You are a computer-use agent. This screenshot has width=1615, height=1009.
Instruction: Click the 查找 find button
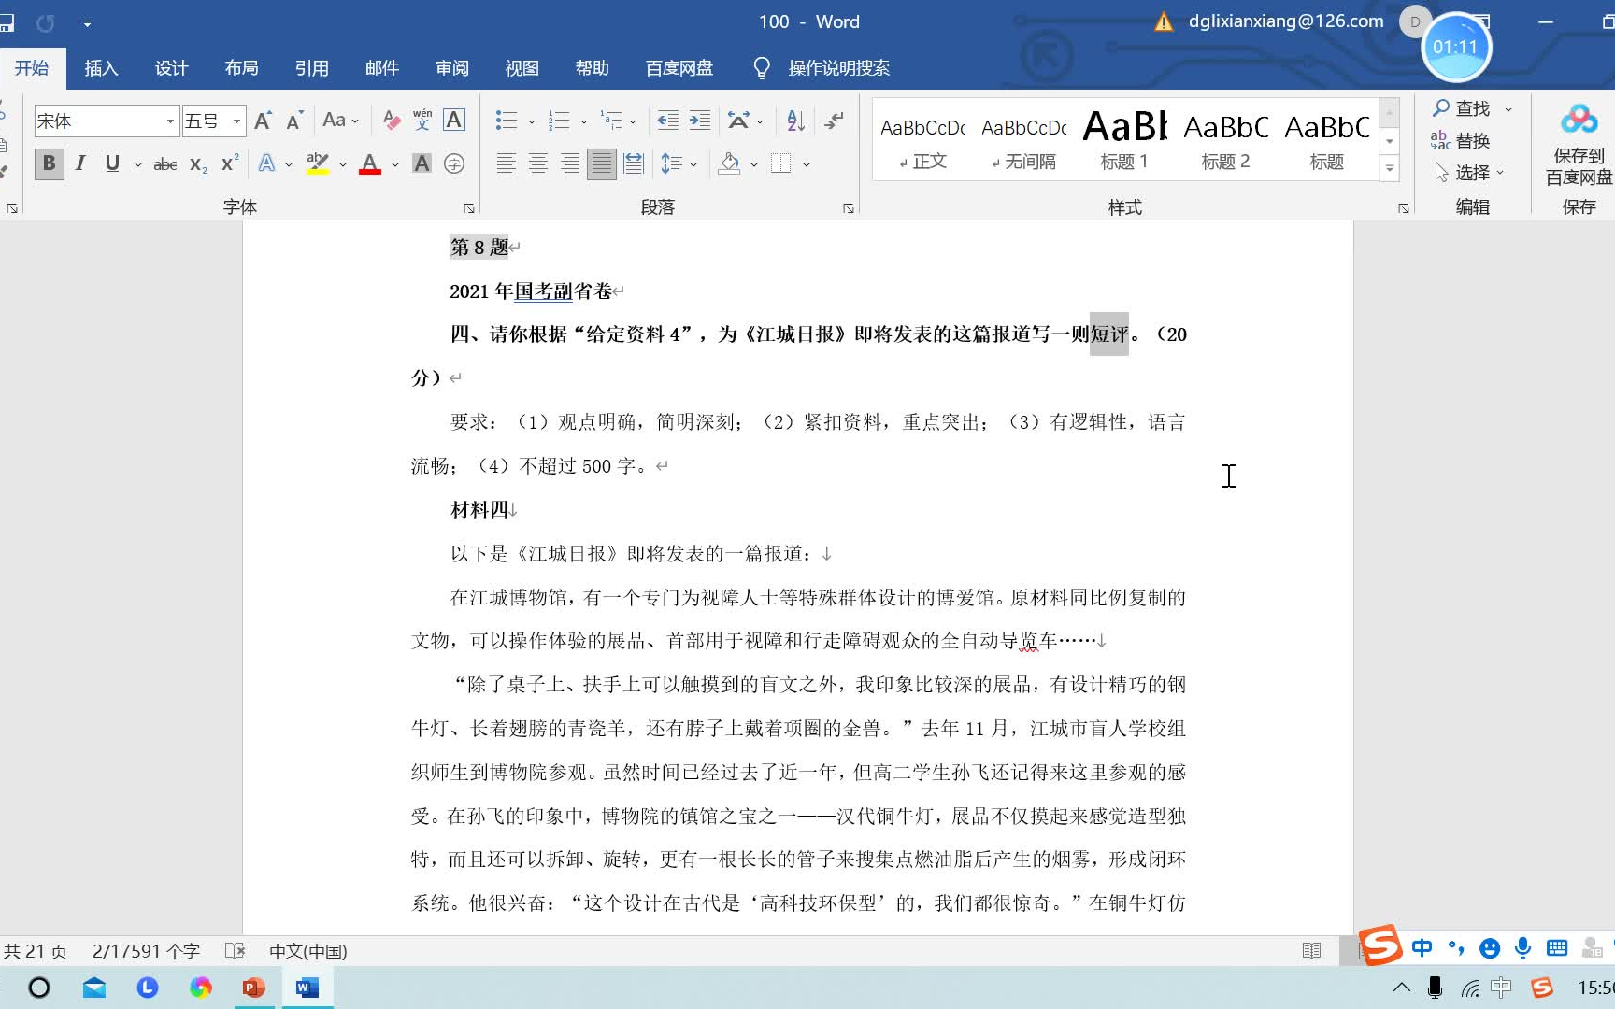[x=1463, y=108]
